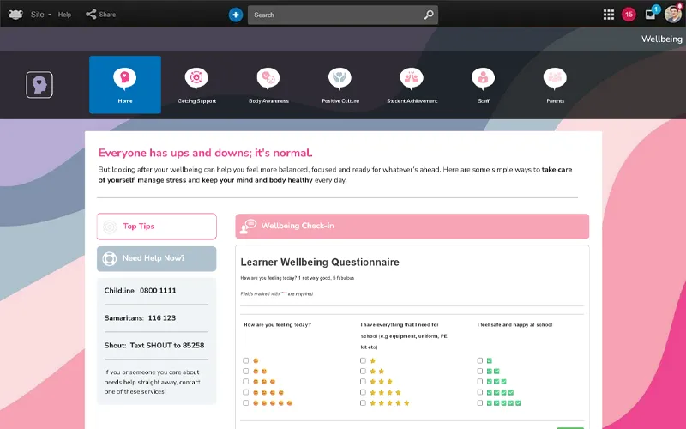Tick the five-smileys feeling checkbox
Viewport: 686px width, 429px height.
tap(246, 402)
